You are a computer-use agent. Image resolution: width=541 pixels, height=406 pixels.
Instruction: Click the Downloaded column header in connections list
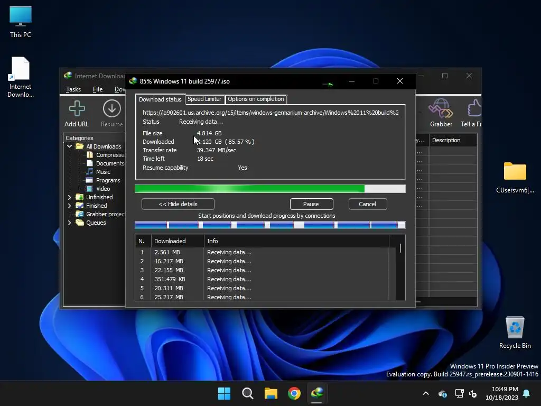(178, 241)
